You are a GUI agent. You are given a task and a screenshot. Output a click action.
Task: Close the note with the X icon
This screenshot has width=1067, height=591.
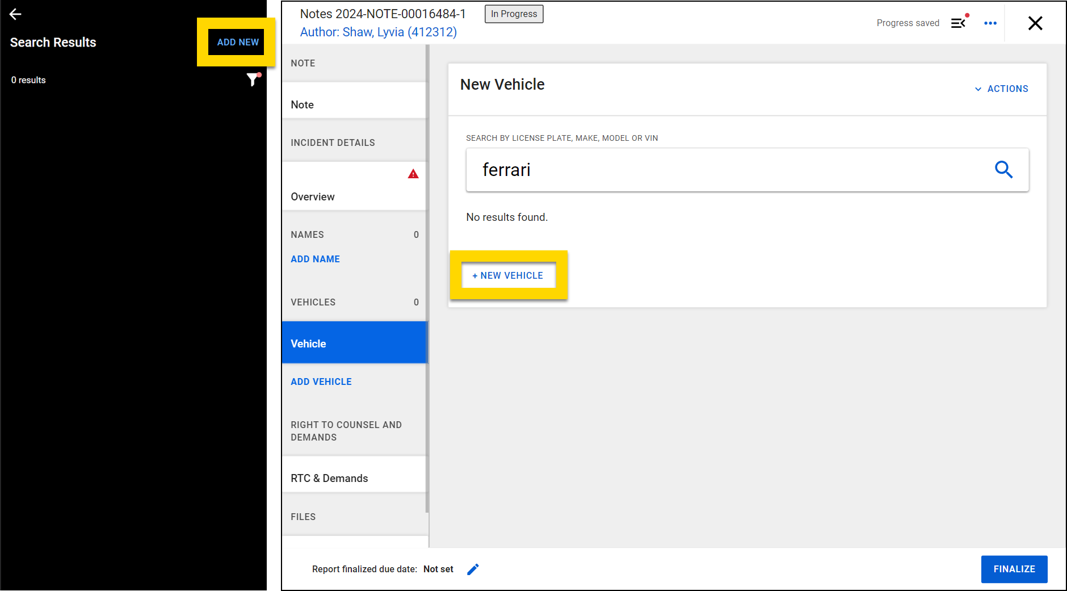[1035, 23]
